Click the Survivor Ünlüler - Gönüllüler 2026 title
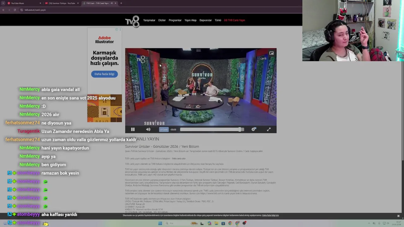The height and width of the screenshot is (227, 404). point(162,147)
